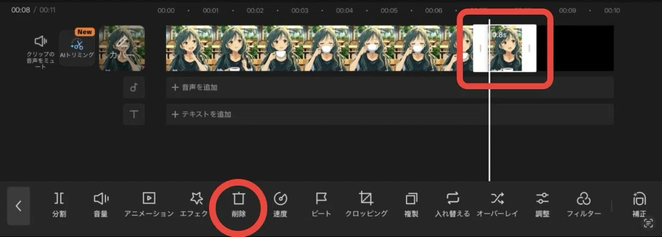Select the 分割 split tool
The image size is (662, 237).
click(59, 205)
